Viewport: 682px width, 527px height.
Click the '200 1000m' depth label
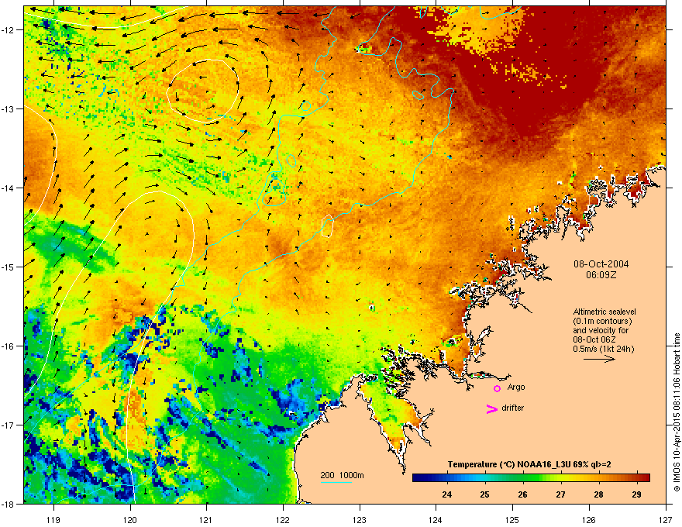342,475
